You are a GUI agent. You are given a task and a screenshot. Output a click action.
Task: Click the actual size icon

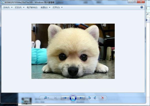tap(55, 98)
